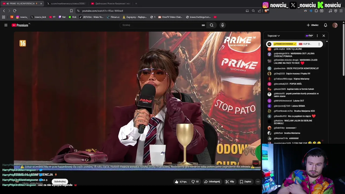The width and height of the screenshot is (345, 194).
Task: Open the Kick bookmark
Action: (x=73, y=17)
